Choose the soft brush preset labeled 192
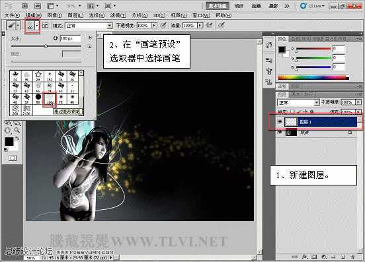365x262 pixels. [x=50, y=76]
